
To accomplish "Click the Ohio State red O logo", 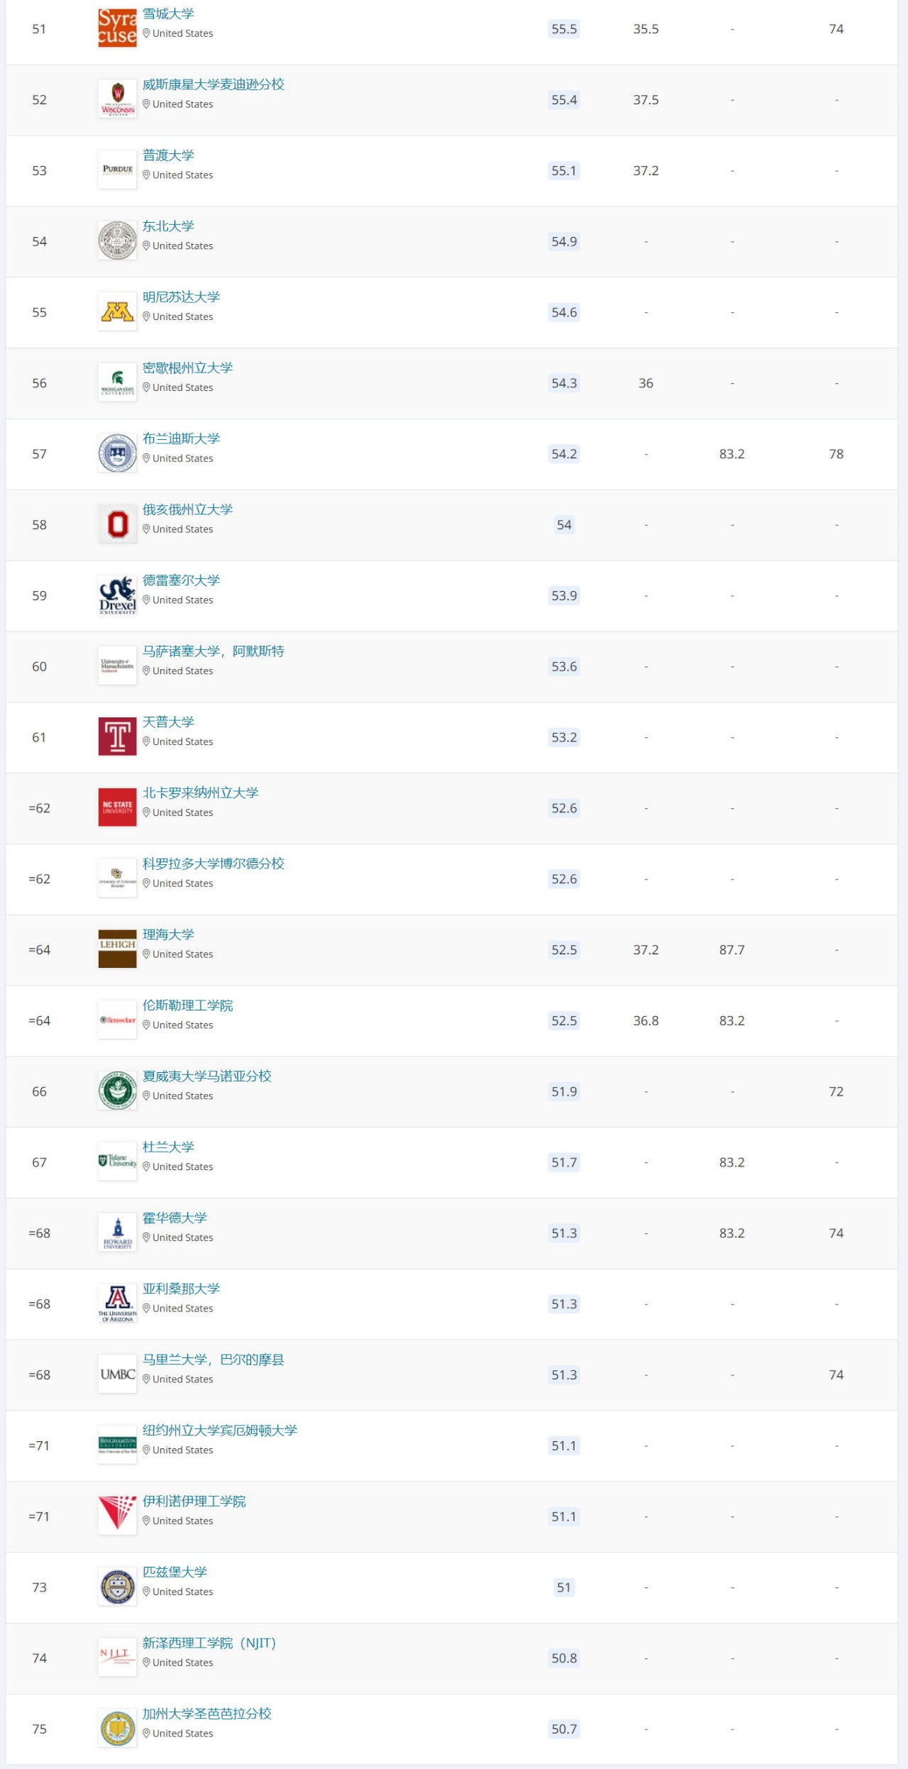I will point(117,524).
